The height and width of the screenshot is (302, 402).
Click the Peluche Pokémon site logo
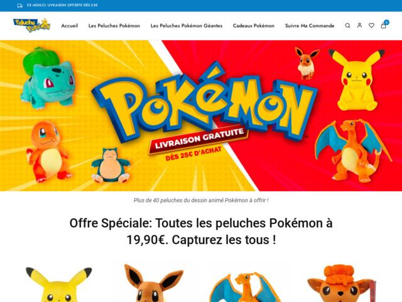pyautogui.click(x=32, y=25)
